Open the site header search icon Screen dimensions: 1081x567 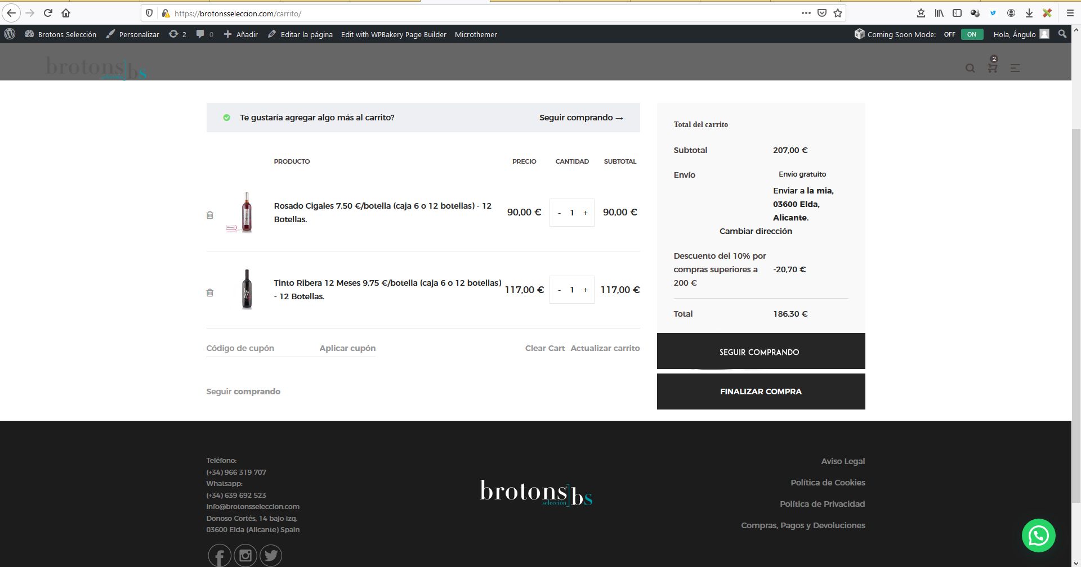970,68
